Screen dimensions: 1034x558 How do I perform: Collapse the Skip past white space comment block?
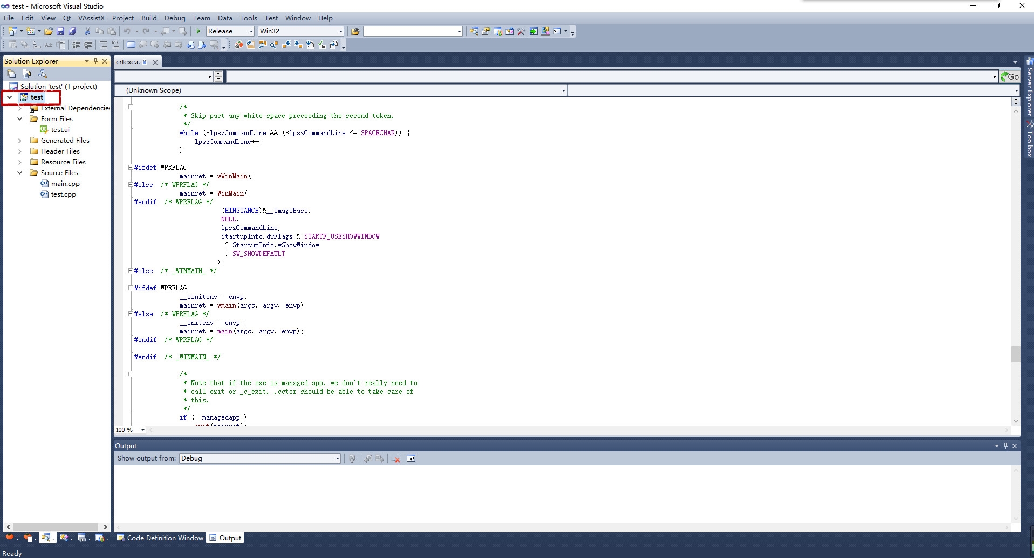click(131, 107)
